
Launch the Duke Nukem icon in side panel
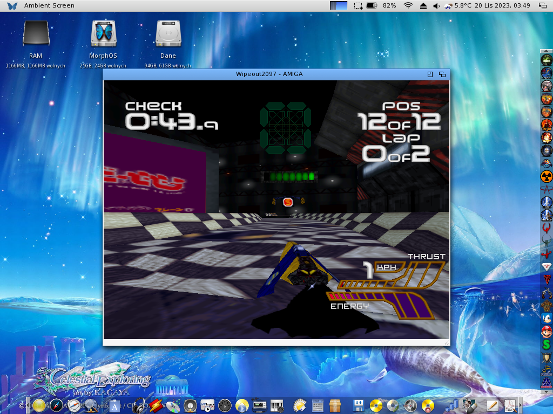click(547, 125)
